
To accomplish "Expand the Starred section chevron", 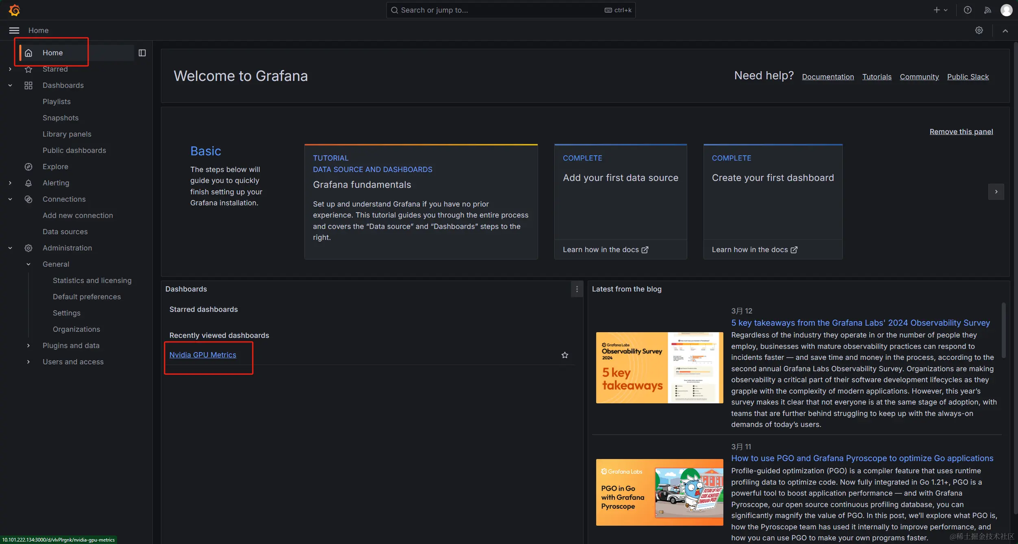I will coord(10,69).
